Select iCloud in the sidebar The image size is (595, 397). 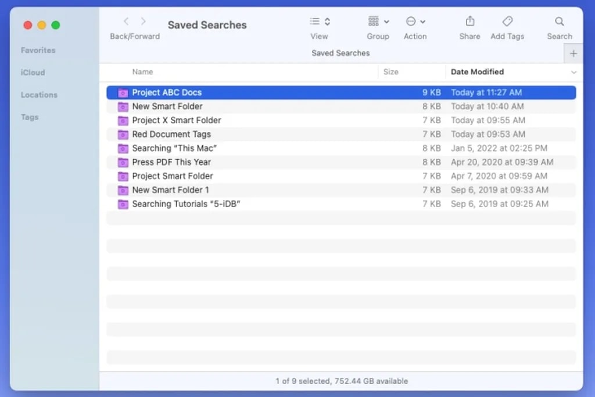[33, 72]
